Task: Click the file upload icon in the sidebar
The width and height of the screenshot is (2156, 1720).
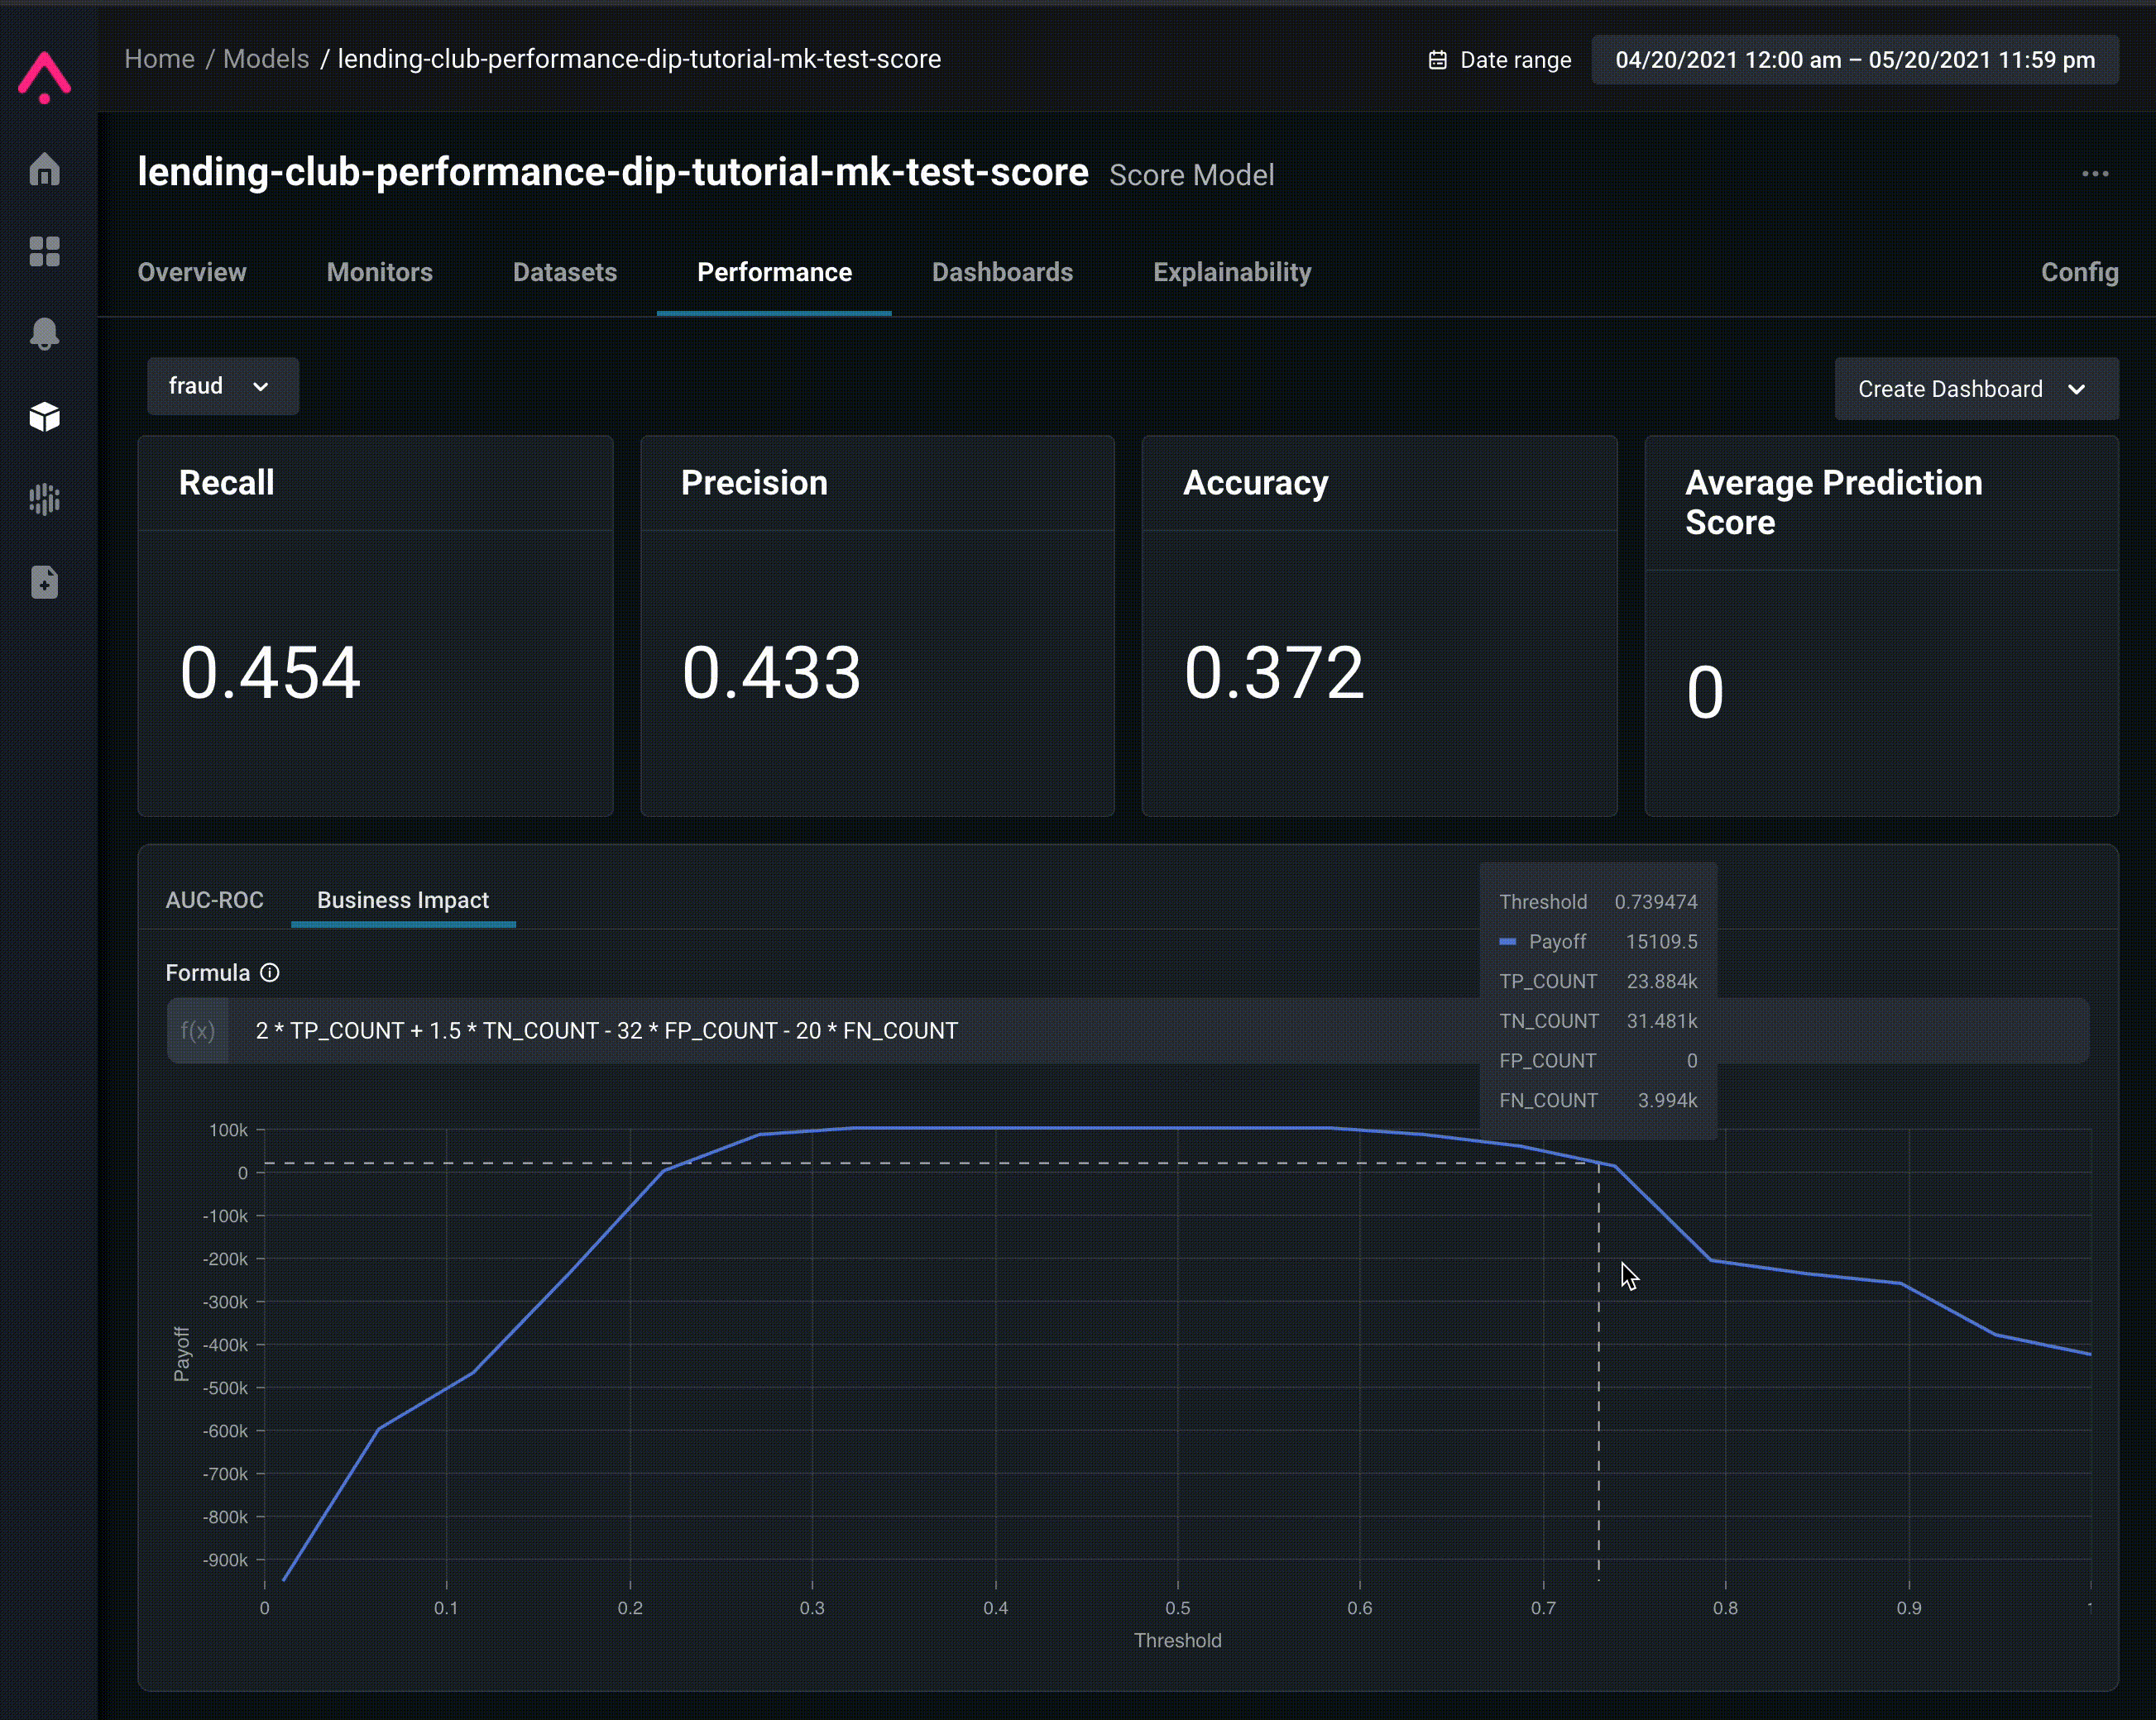Action: point(44,581)
